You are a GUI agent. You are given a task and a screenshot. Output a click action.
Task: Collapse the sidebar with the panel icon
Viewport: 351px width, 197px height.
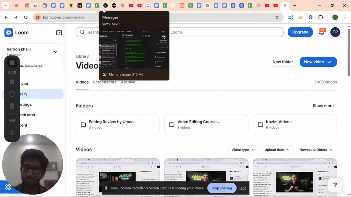coord(59,32)
